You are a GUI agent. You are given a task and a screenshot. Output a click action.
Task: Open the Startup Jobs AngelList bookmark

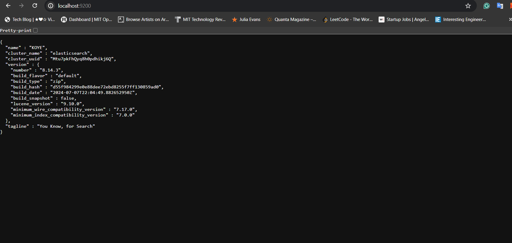[x=404, y=19]
